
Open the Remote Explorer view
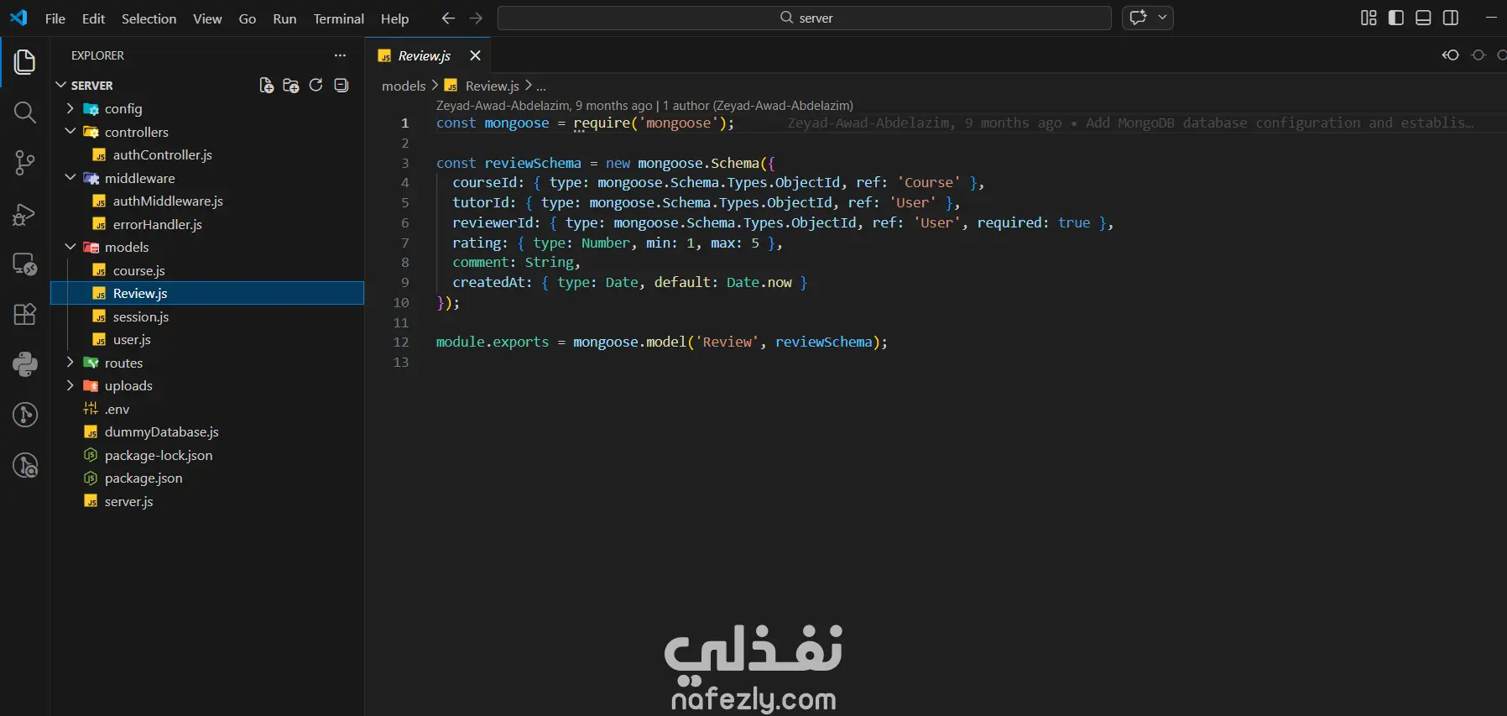coord(25,264)
